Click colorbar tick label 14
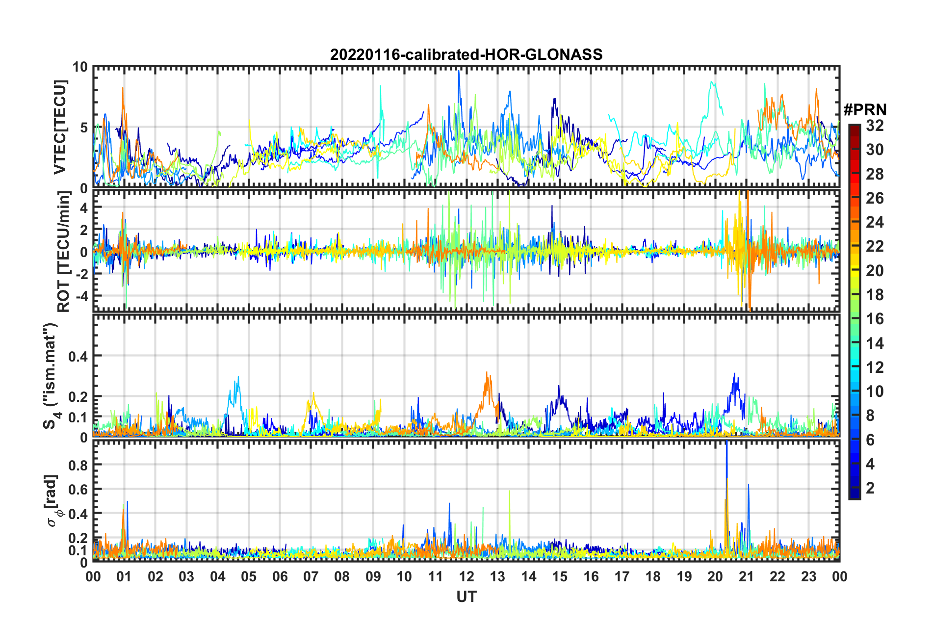The width and height of the screenshot is (933, 624). pyautogui.click(x=875, y=343)
